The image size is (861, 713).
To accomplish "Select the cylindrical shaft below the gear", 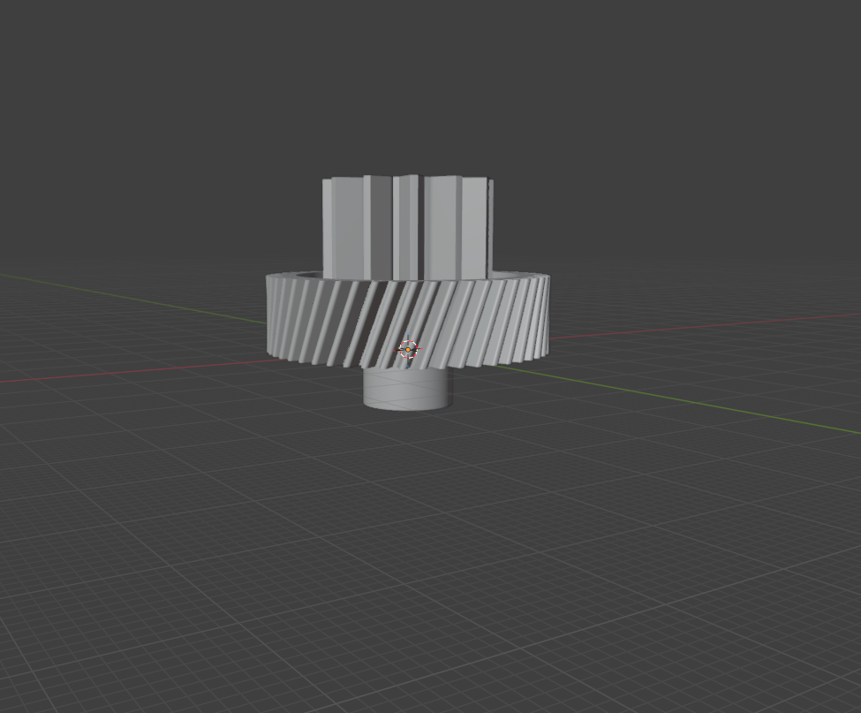I will pyautogui.click(x=407, y=389).
